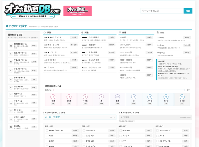Viewport: 199px width, 147px height.
Task: Choose hardness level -2 バリ柔
Action: coord(85,99)
